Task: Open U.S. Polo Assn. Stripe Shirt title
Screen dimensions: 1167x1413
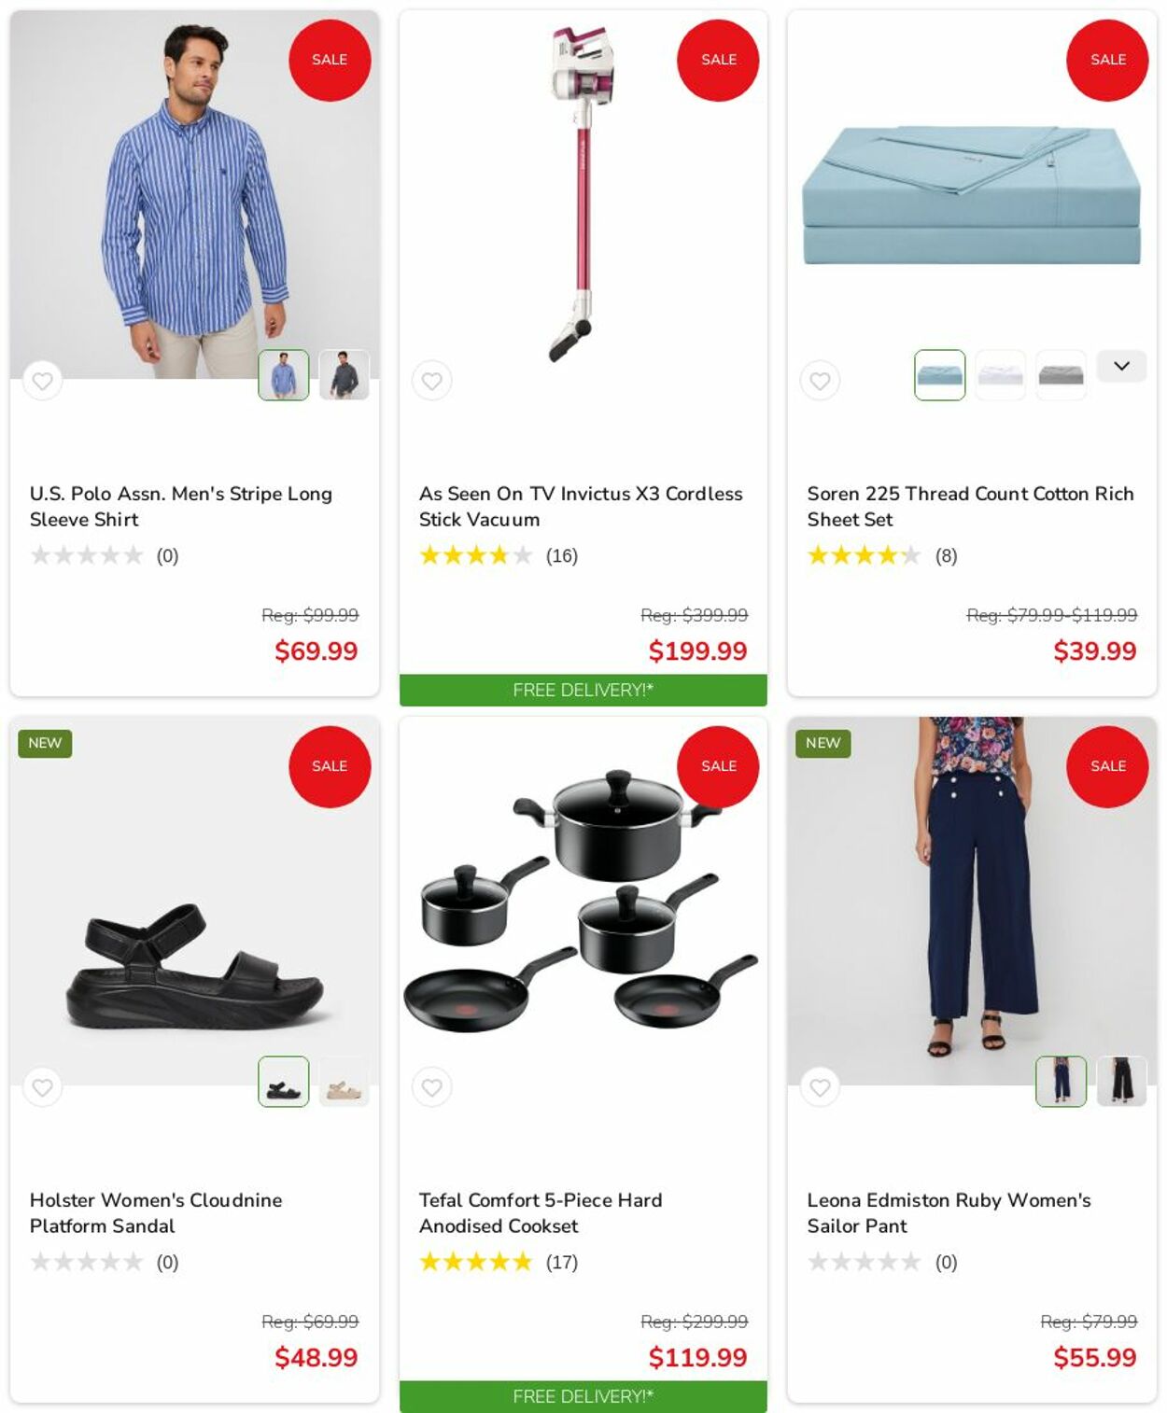Action: pos(181,506)
